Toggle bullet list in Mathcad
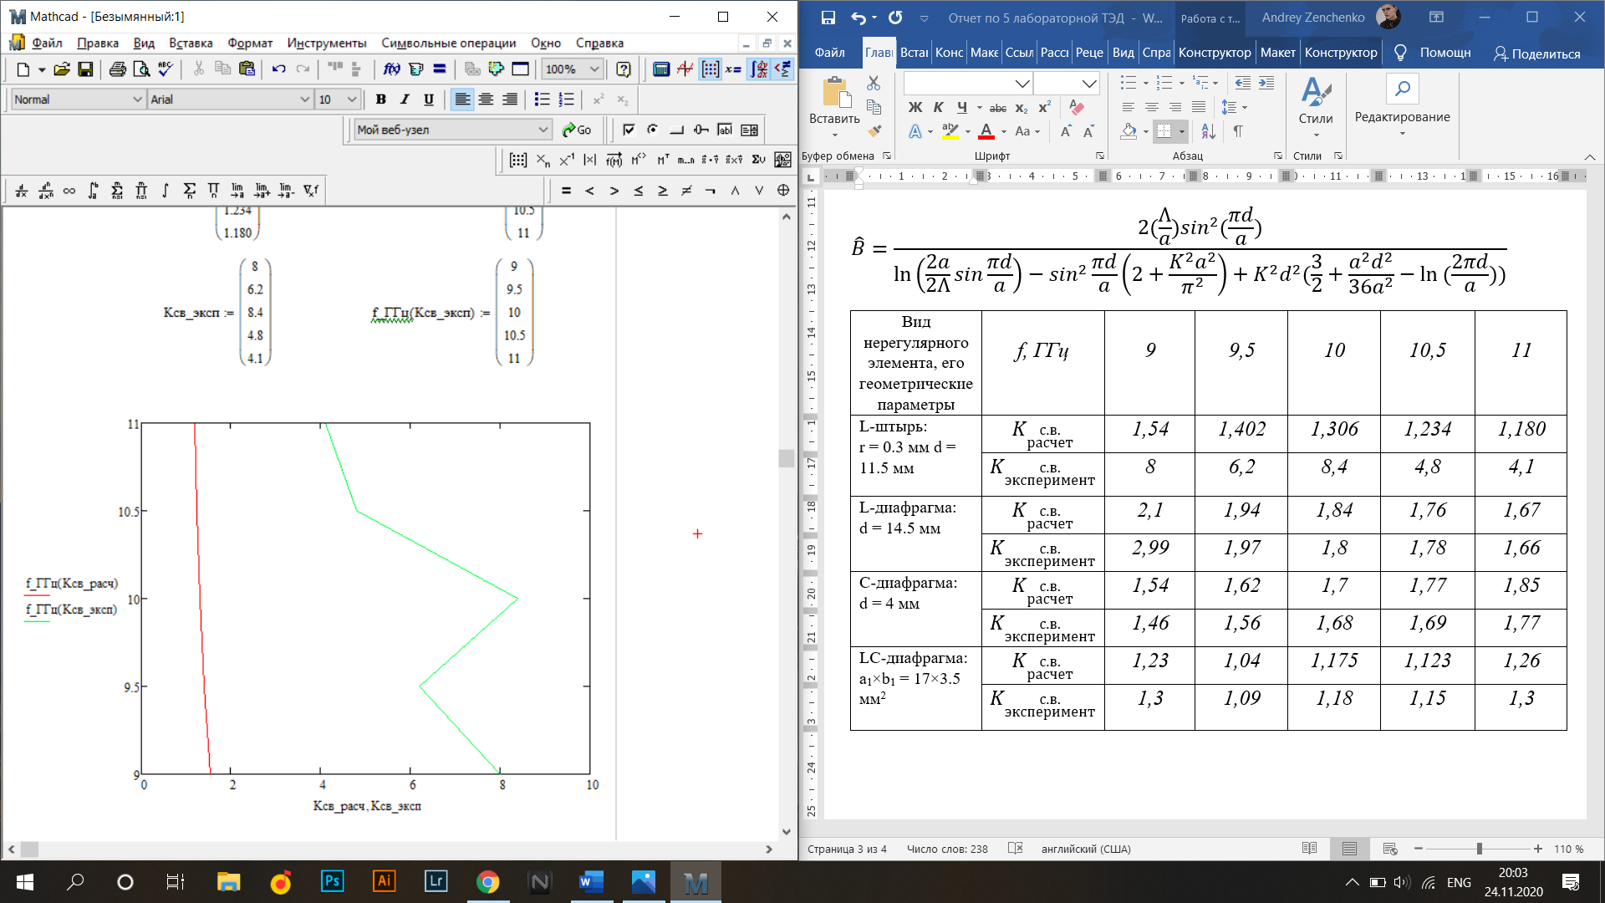 543,99
